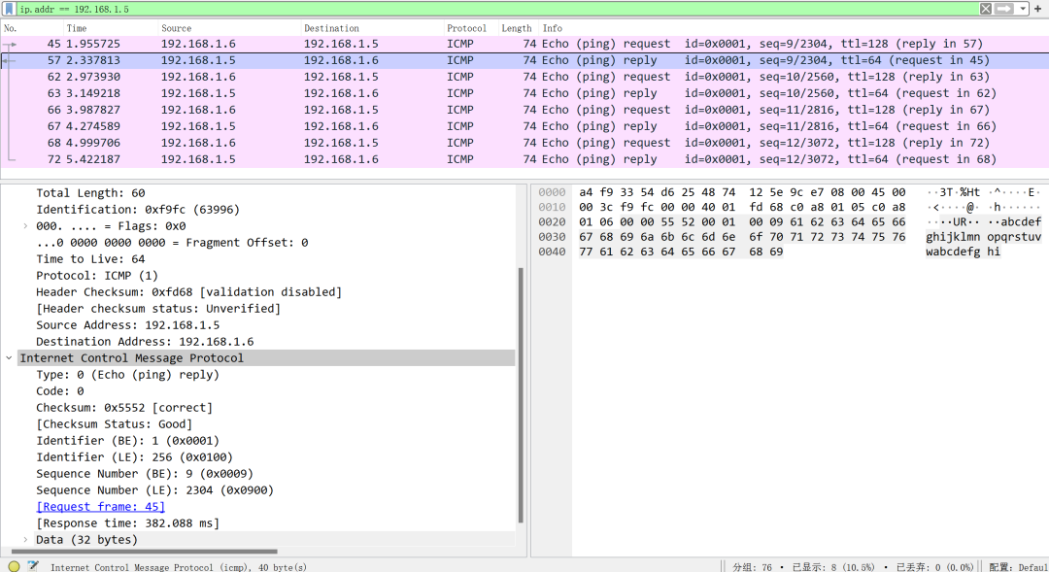Click ASCII text 'ghijklmn opqrstuv'

point(983,237)
